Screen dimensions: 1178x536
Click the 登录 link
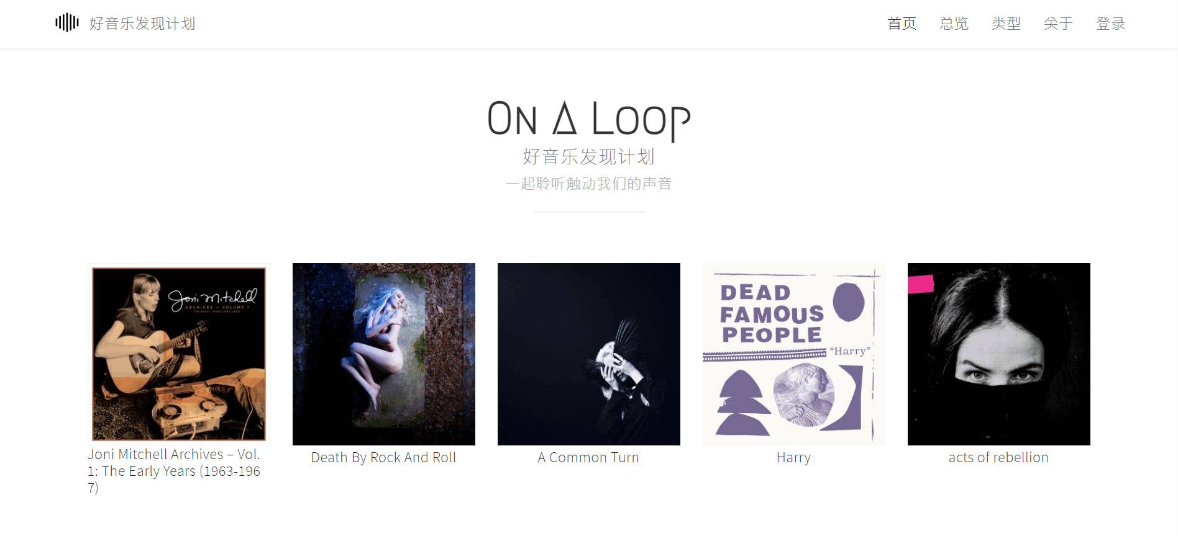1111,24
